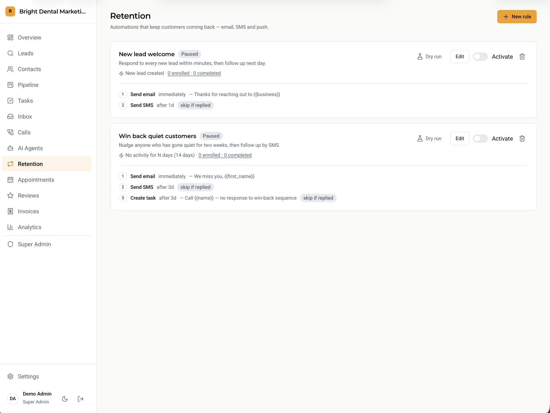The width and height of the screenshot is (550, 413).
Task: Click 'skip if replied' tag on Create task step
Action: pyautogui.click(x=318, y=198)
